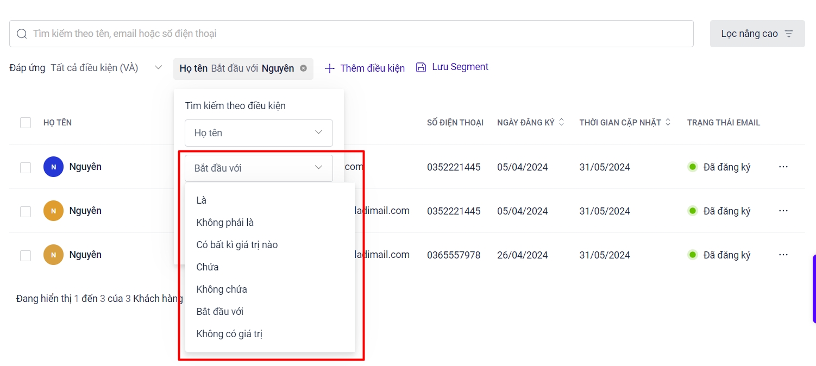The width and height of the screenshot is (816, 366).
Task: Sort by Thời gian cập nhật column
Action: point(668,123)
